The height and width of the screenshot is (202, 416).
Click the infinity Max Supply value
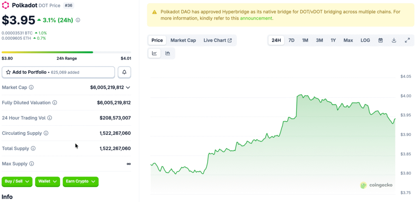click(x=129, y=164)
